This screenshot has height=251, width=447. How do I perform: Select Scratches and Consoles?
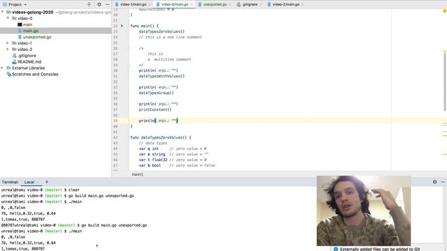(x=35, y=74)
